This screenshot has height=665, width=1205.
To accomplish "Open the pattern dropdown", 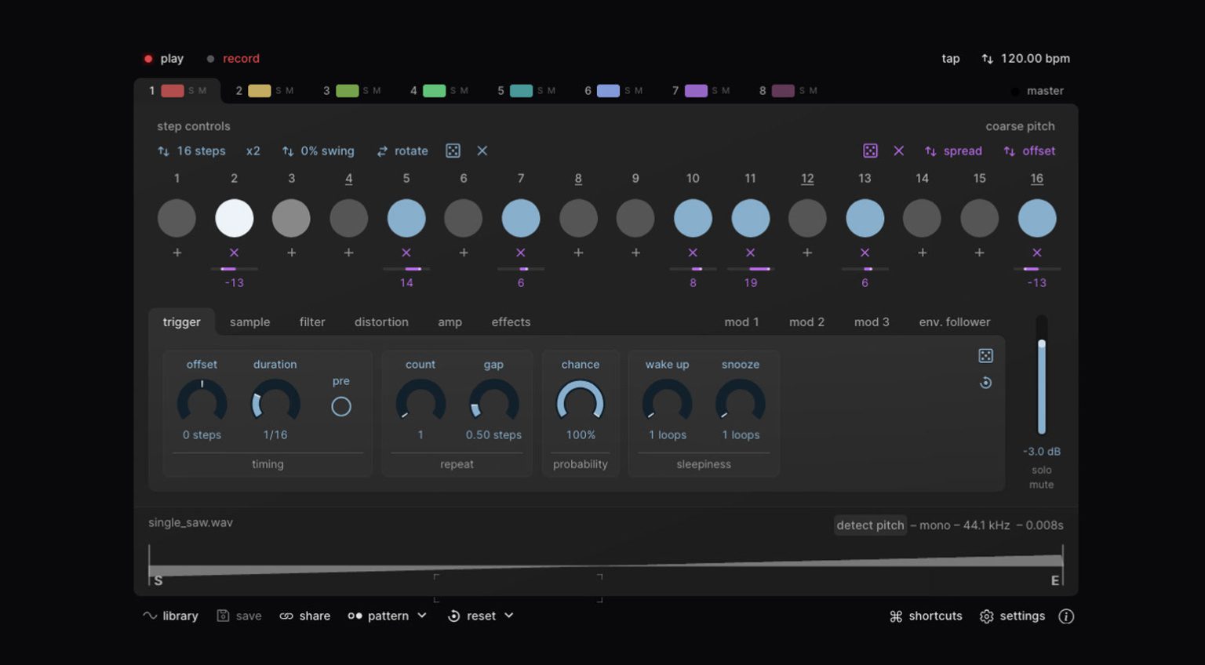I will pos(387,616).
